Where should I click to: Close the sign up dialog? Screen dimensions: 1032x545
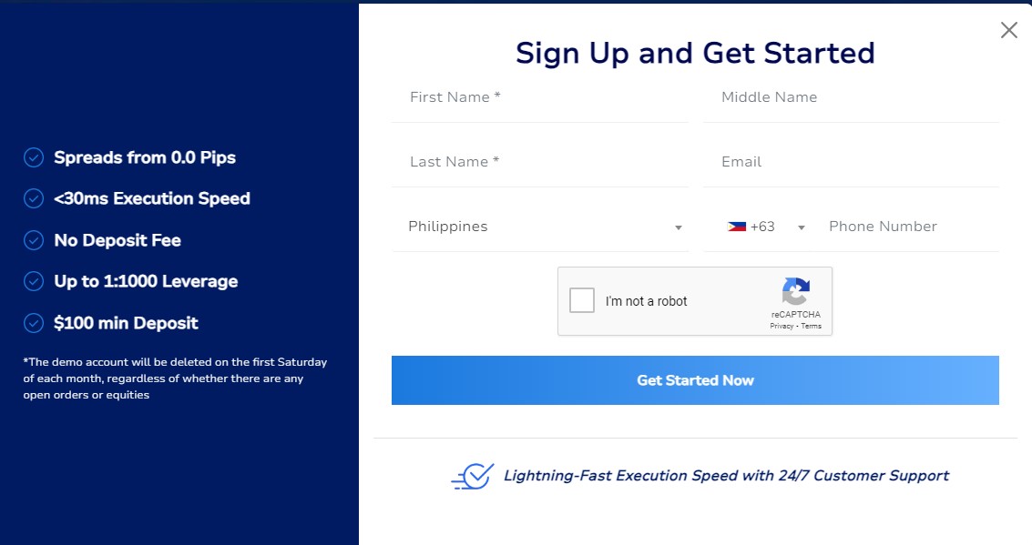[1009, 30]
